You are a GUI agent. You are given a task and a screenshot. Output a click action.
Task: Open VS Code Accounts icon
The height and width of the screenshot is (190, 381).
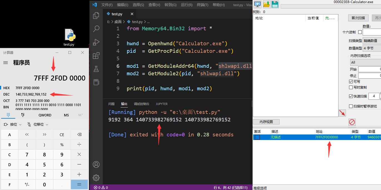click(96, 164)
